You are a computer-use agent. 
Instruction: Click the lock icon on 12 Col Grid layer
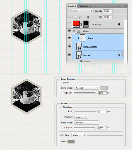click(x=119, y=24)
